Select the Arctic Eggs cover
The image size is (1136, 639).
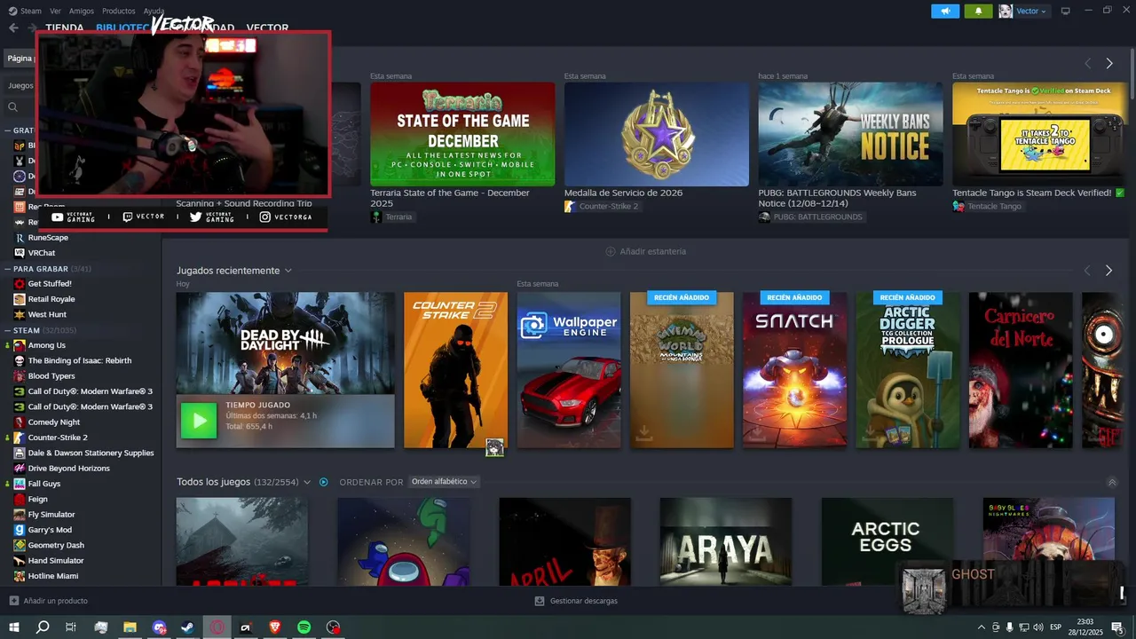pyautogui.click(x=887, y=541)
